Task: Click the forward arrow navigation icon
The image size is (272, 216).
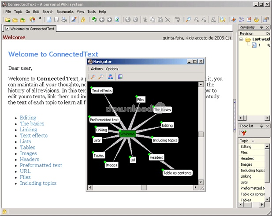Action: tap(109, 19)
